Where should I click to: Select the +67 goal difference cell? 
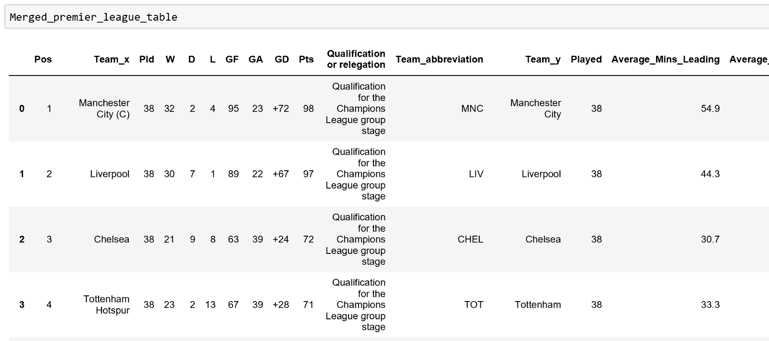[281, 174]
